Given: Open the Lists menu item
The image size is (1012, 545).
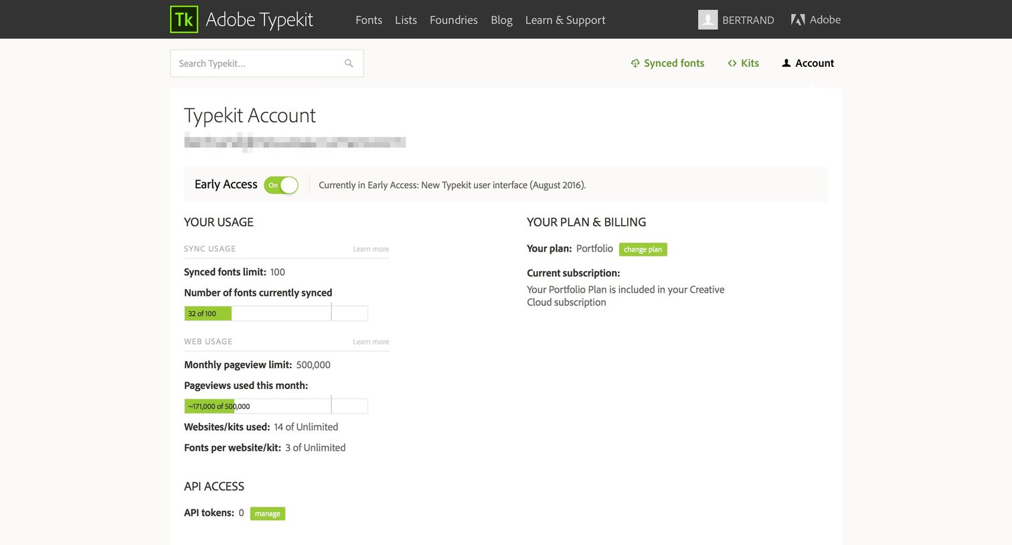Looking at the screenshot, I should point(406,20).
